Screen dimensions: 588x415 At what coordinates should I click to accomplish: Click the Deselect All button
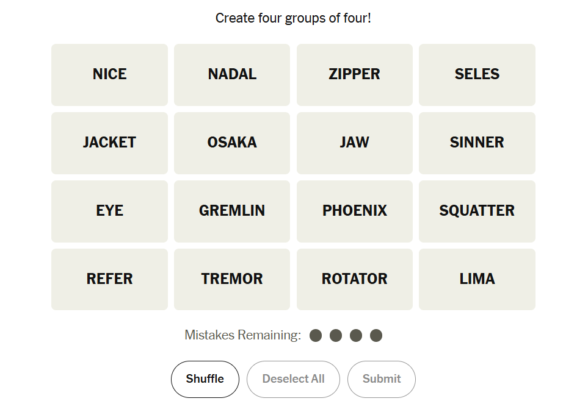pos(293,379)
